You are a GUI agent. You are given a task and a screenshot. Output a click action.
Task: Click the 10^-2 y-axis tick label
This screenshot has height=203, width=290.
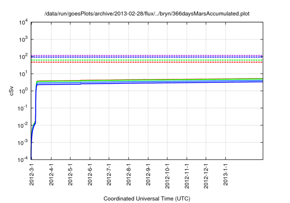coord(23,126)
